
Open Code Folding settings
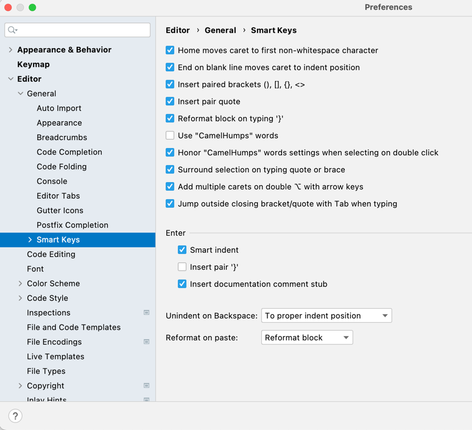click(x=62, y=166)
